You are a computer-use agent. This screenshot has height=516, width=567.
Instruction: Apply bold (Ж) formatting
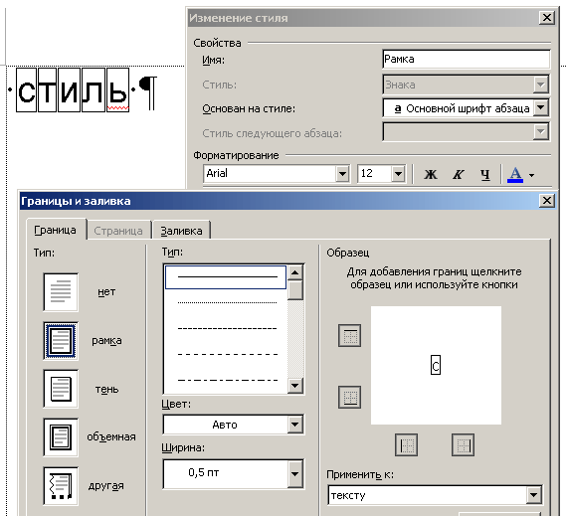click(x=431, y=175)
